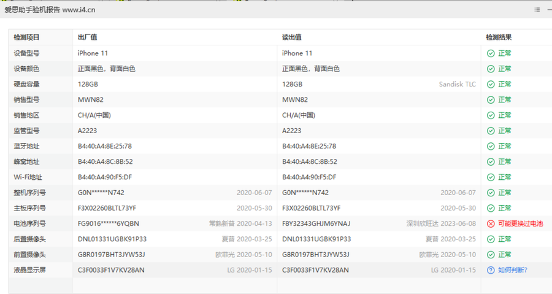Click the 读出值 column header
This screenshot has height=294, width=552.
(x=291, y=37)
